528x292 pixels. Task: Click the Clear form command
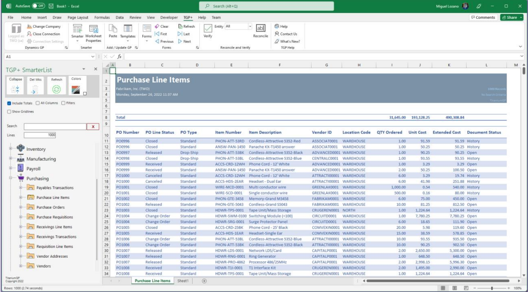point(162,27)
